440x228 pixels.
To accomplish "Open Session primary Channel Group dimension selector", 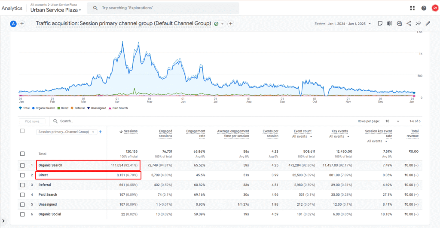I will pos(67,132).
